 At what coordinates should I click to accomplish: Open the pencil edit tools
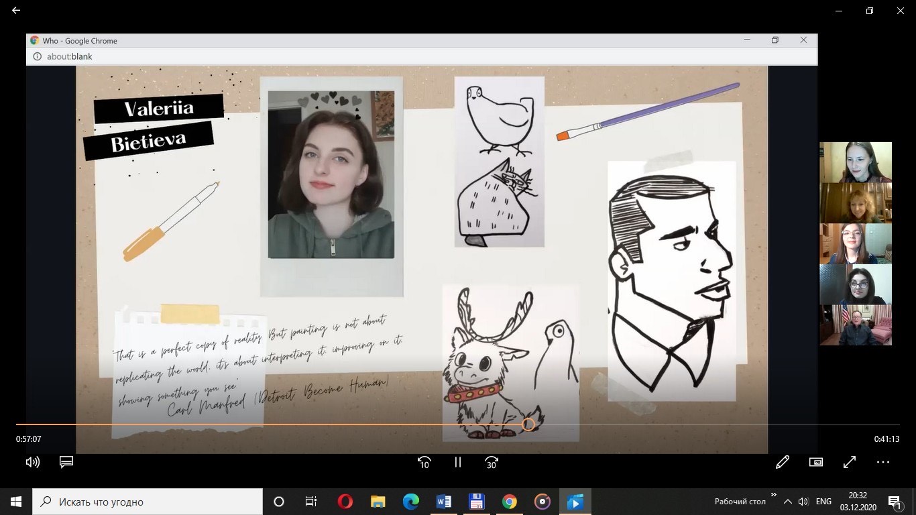(782, 462)
